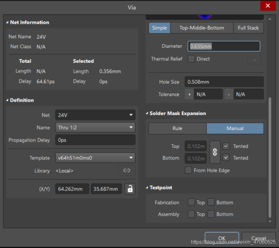
Task: Check Fabrication Top testpoint box
Action: (x=191, y=202)
